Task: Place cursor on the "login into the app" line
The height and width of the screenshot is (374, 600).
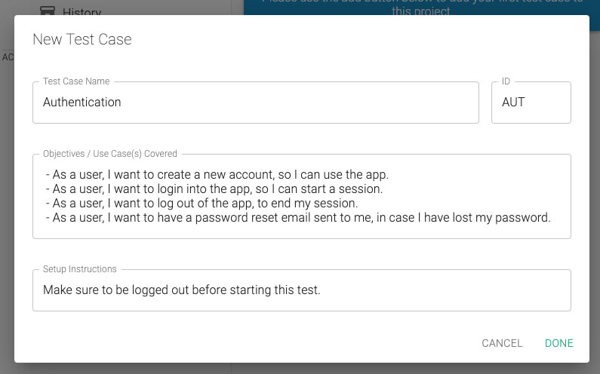Action: click(214, 189)
